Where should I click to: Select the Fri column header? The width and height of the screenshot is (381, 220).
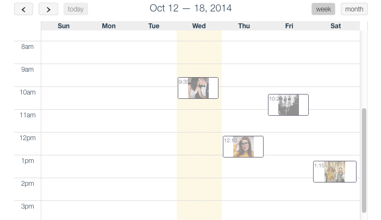[289, 26]
